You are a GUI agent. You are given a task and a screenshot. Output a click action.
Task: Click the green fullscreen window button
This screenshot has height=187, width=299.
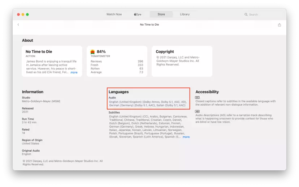(27, 14)
